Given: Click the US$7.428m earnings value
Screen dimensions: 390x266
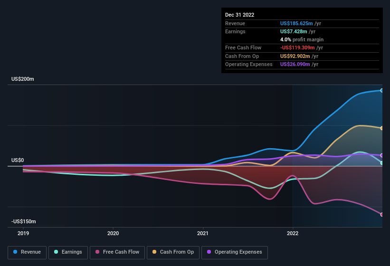Looking at the screenshot, I should pyautogui.click(x=294, y=31).
